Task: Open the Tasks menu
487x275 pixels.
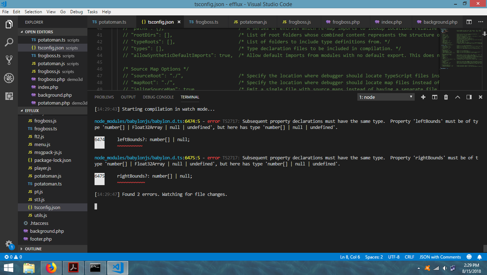Action: pyautogui.click(x=92, y=11)
